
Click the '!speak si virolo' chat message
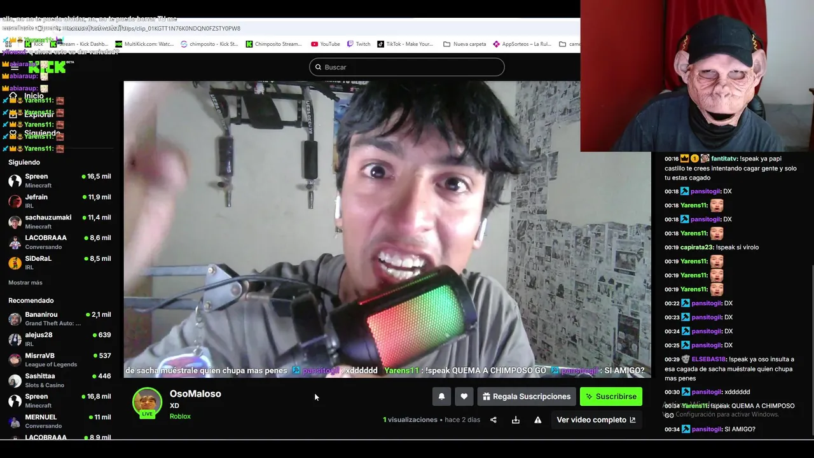tap(737, 247)
